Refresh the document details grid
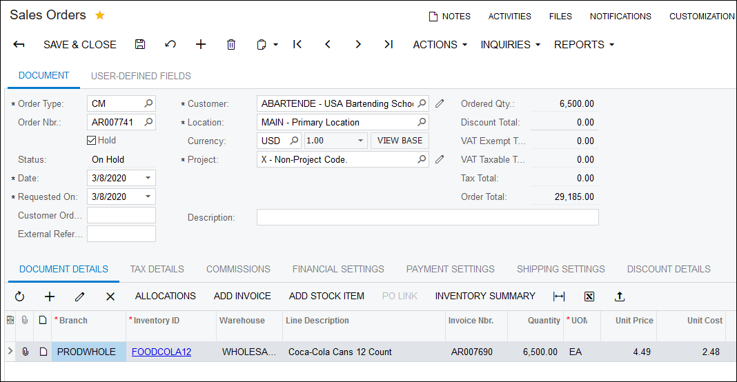737x382 pixels. tap(19, 296)
